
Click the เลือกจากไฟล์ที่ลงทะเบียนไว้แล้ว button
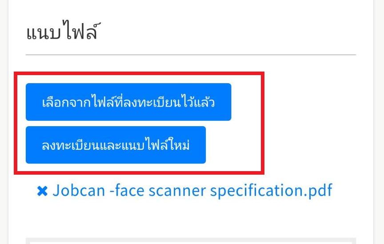click(128, 102)
